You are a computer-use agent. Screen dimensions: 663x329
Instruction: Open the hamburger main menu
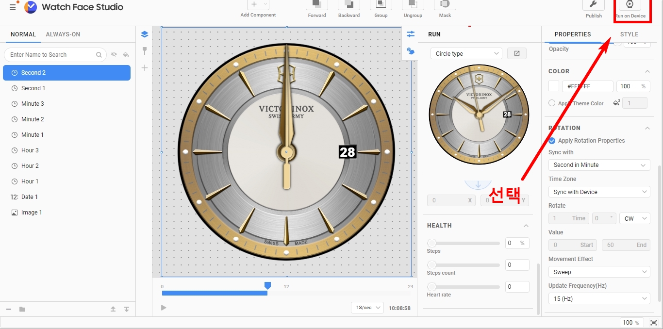point(13,7)
